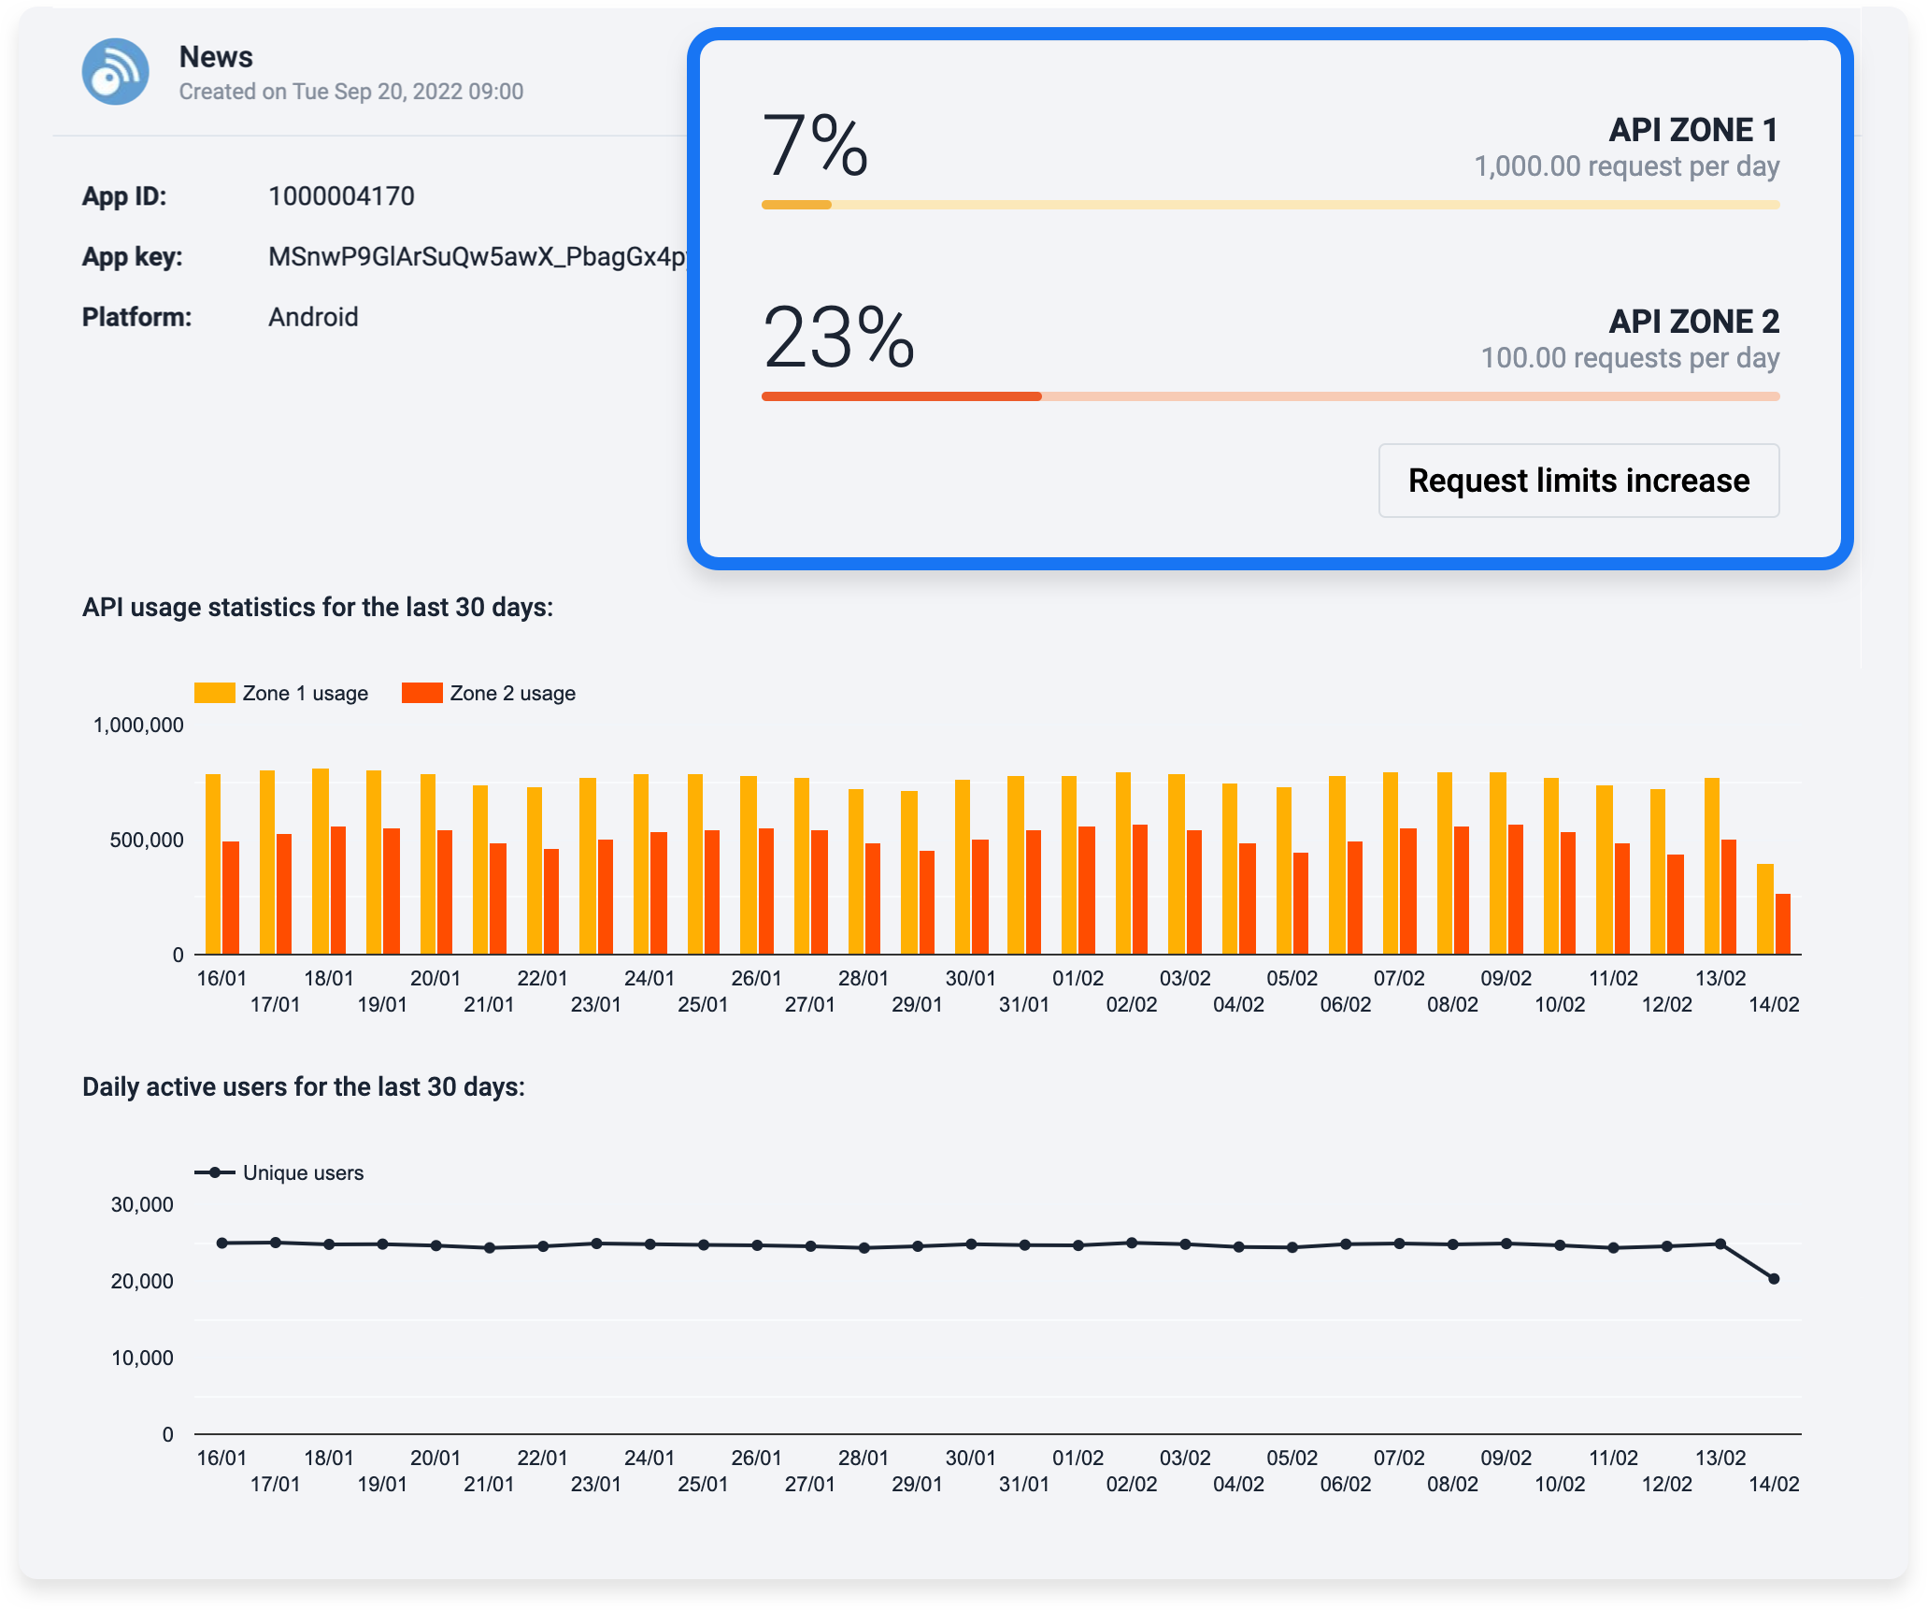The height and width of the screenshot is (1610, 1927).
Task: Click the News app RSS icon
Action: pyautogui.click(x=116, y=70)
